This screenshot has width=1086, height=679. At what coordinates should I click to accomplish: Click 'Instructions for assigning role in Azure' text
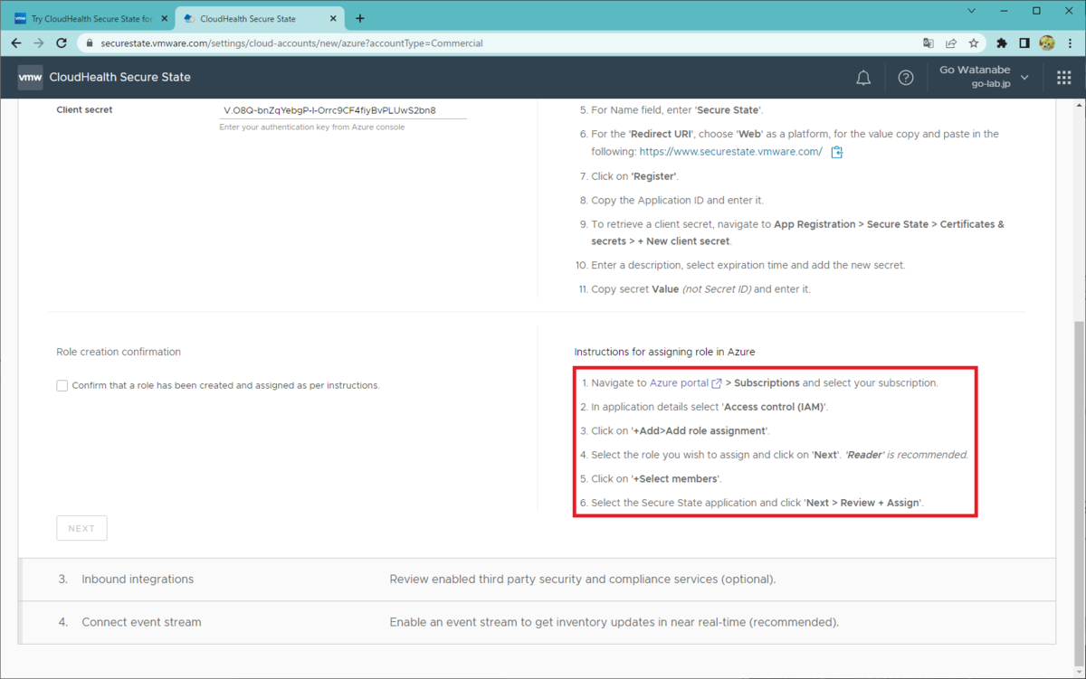[664, 352]
